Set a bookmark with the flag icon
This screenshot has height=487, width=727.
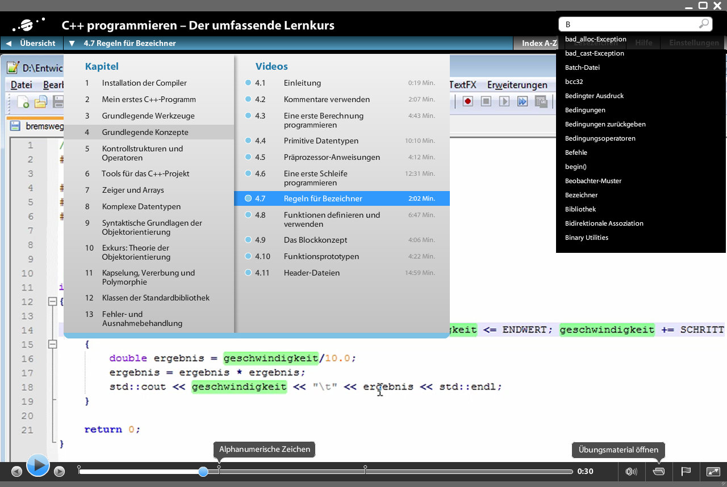click(x=686, y=471)
